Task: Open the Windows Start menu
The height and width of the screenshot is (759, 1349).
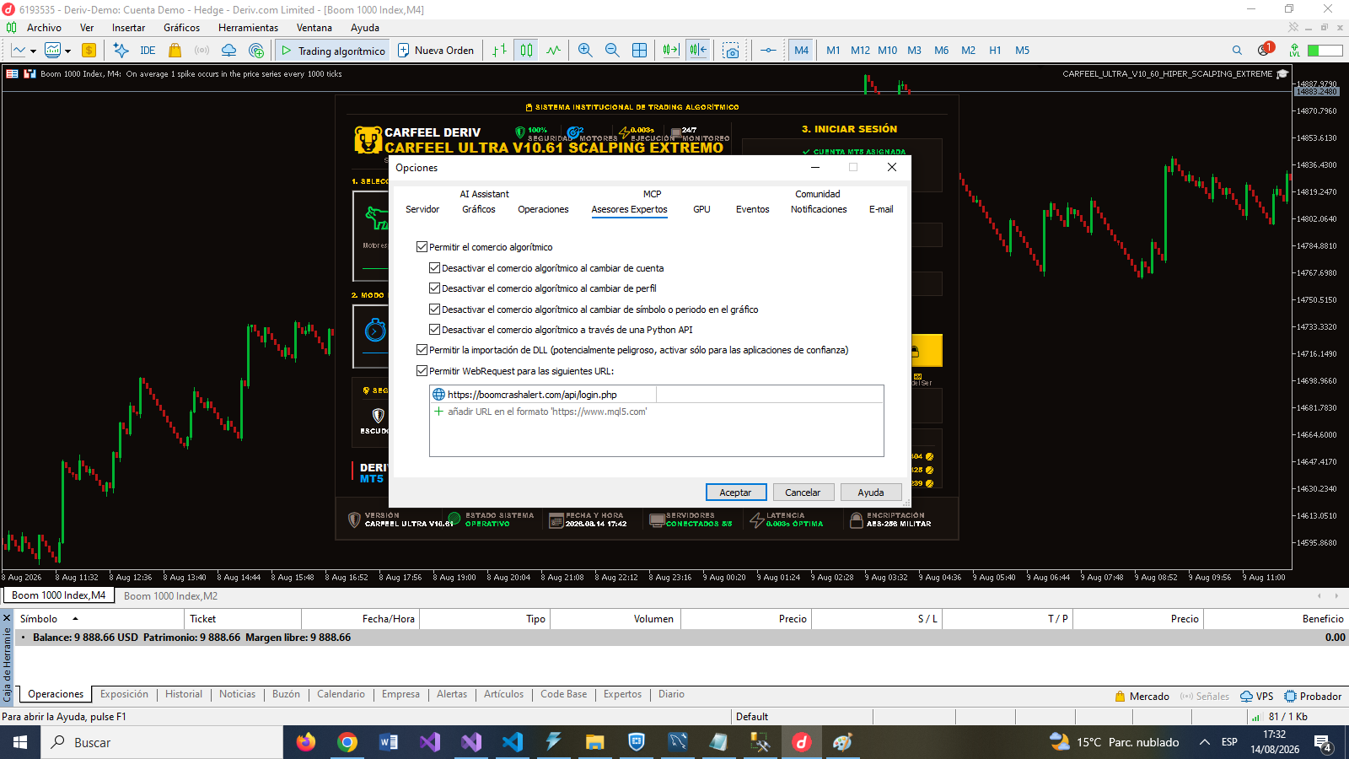Action: (20, 742)
